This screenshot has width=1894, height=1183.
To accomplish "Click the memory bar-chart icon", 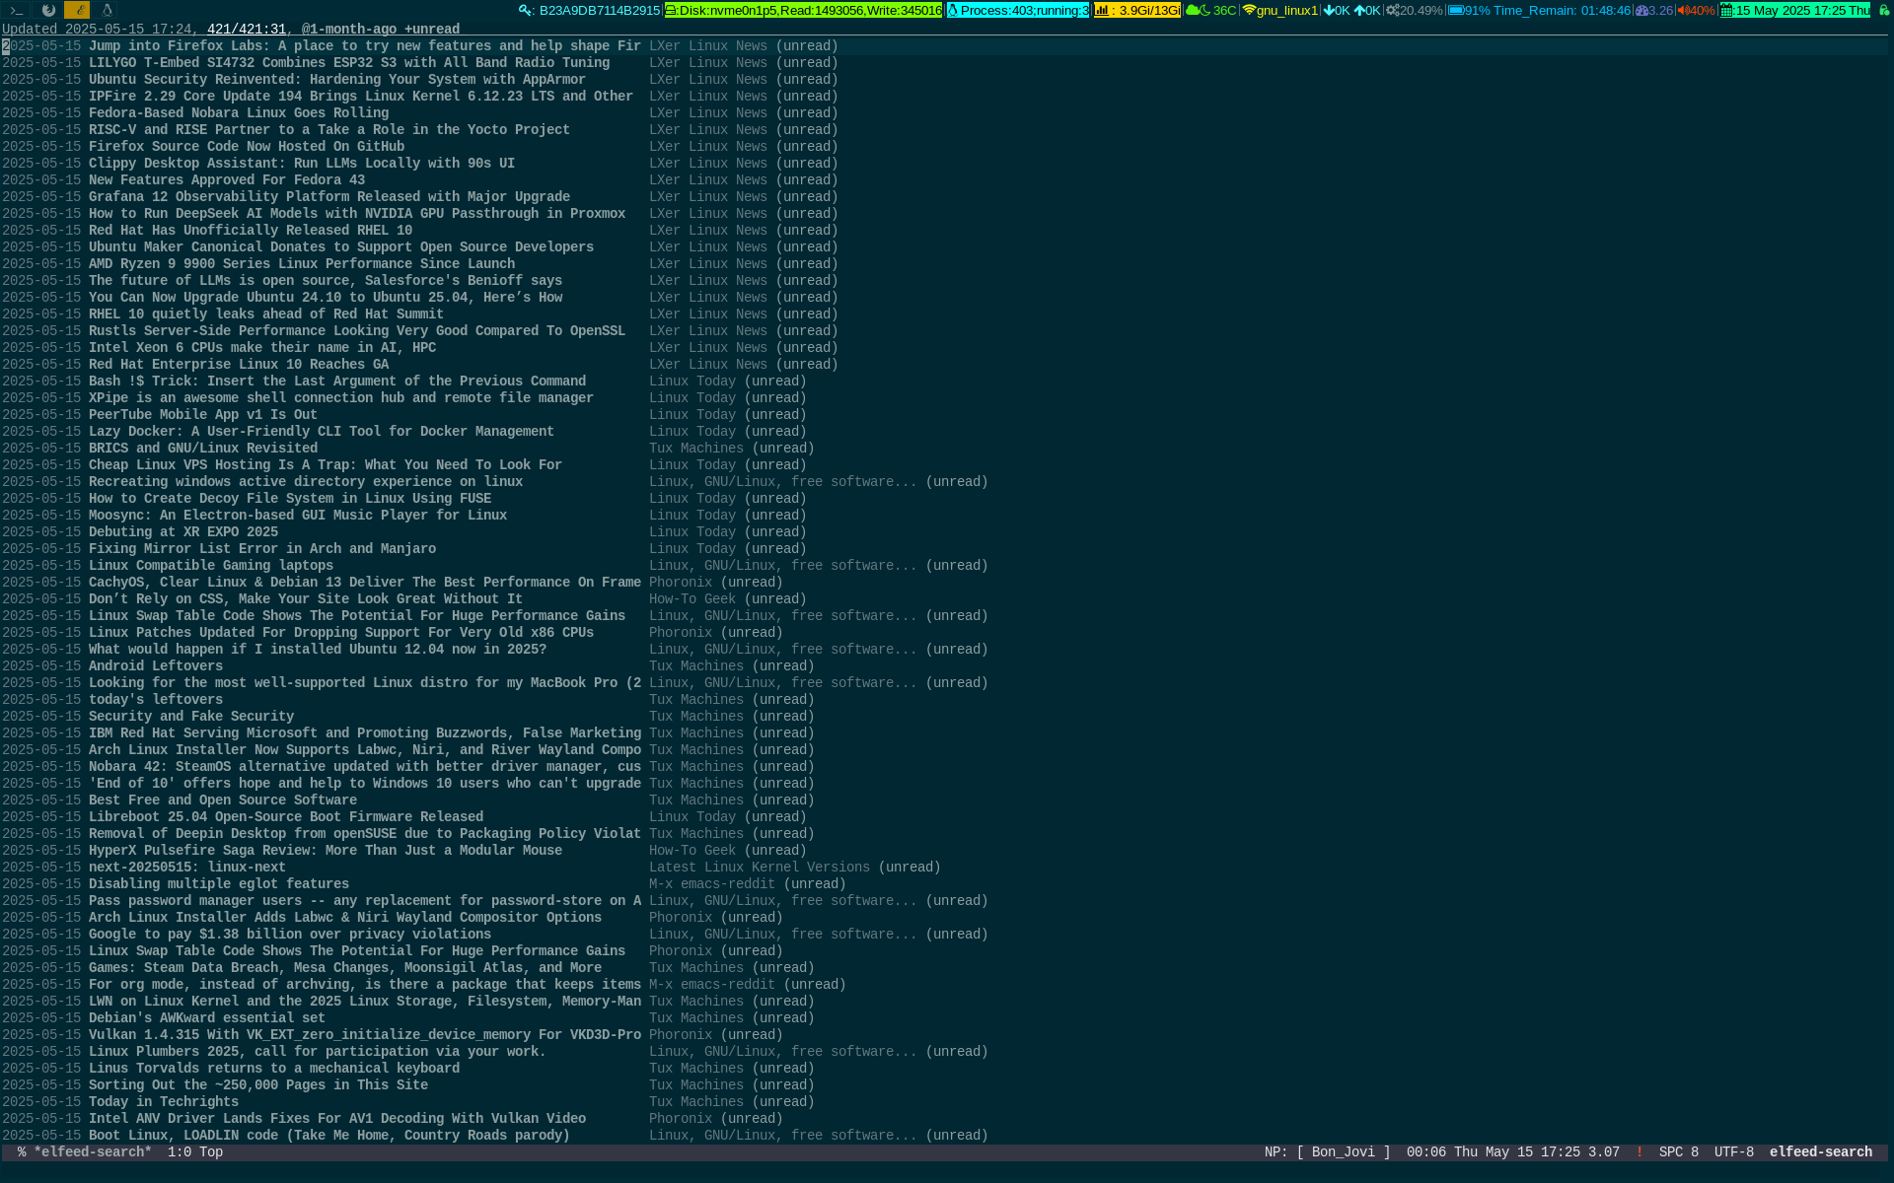I will 1102,11.
